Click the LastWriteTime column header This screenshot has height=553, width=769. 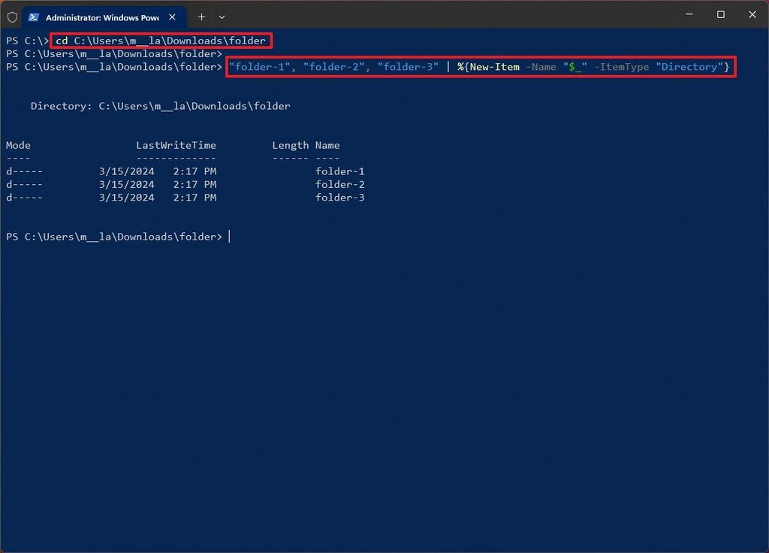click(176, 145)
